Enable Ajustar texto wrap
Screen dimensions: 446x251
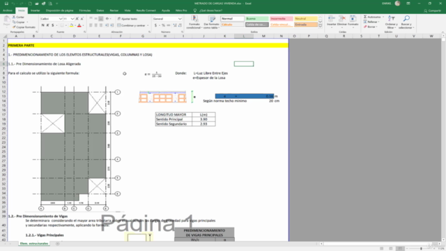coord(128,19)
